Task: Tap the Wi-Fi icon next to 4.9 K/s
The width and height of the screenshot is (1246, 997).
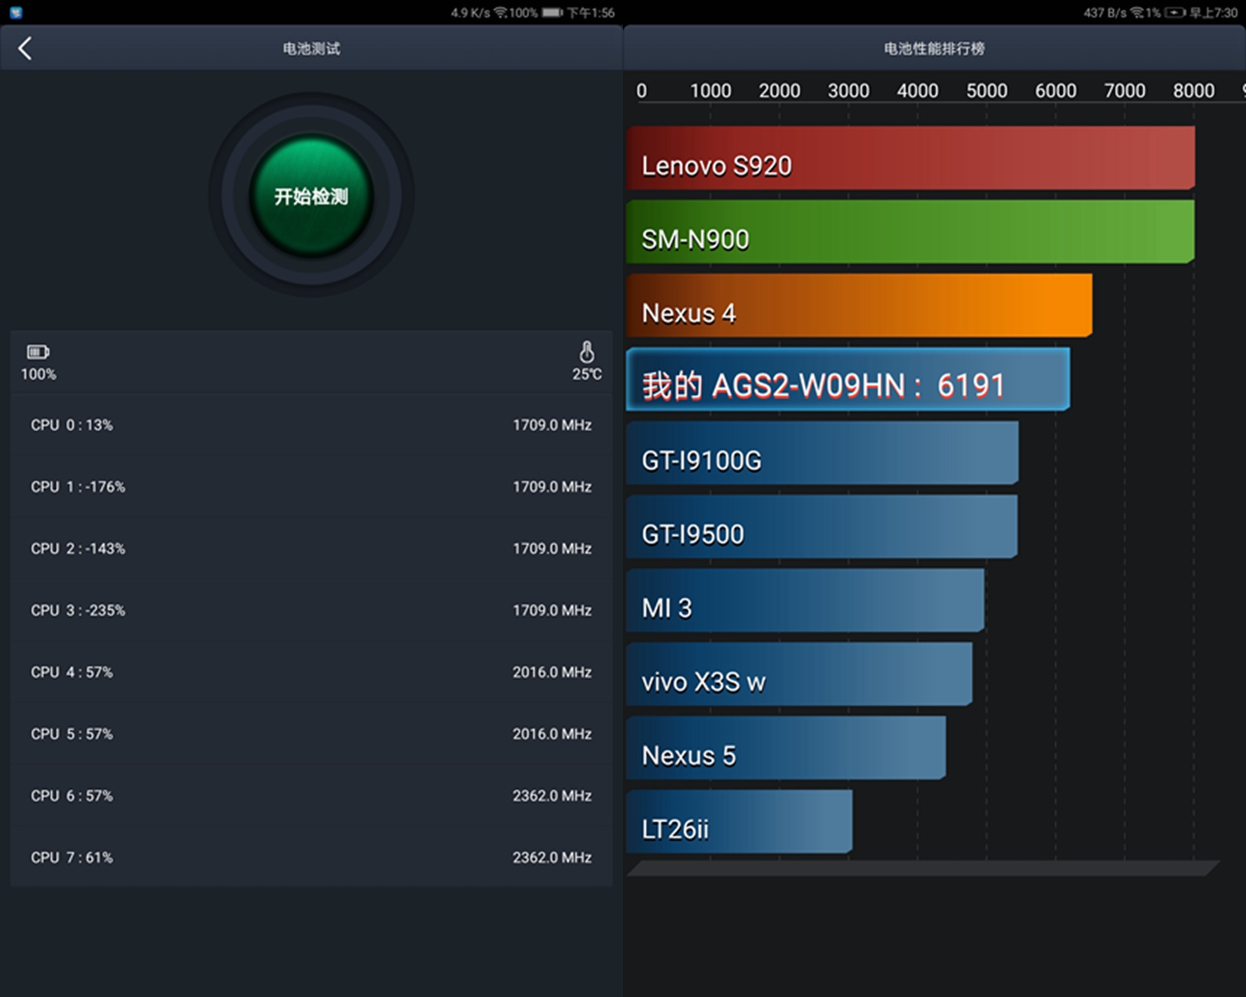Action: coord(501,12)
